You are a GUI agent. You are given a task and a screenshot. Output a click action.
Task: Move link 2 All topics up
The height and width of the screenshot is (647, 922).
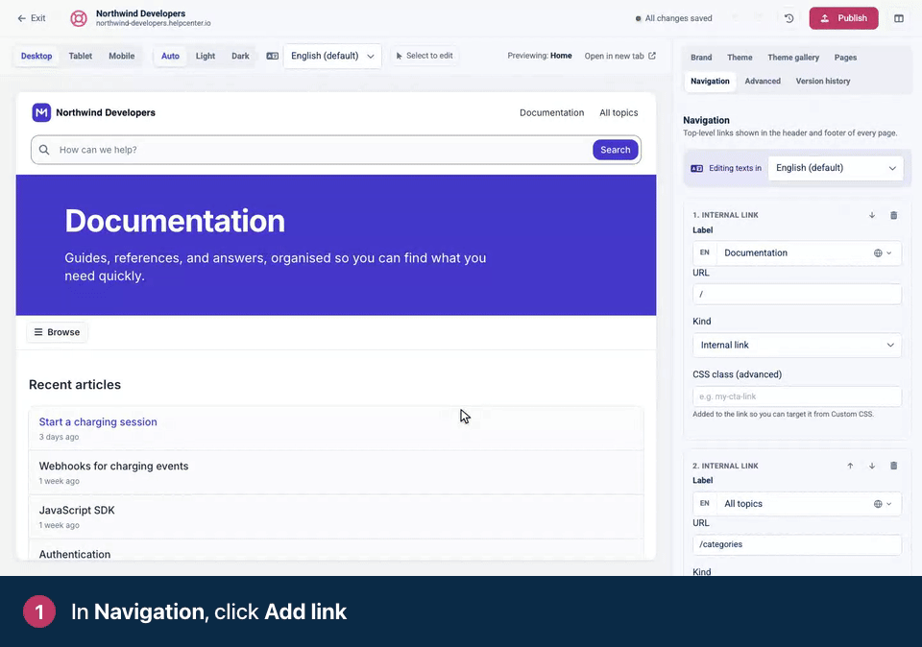(x=850, y=466)
